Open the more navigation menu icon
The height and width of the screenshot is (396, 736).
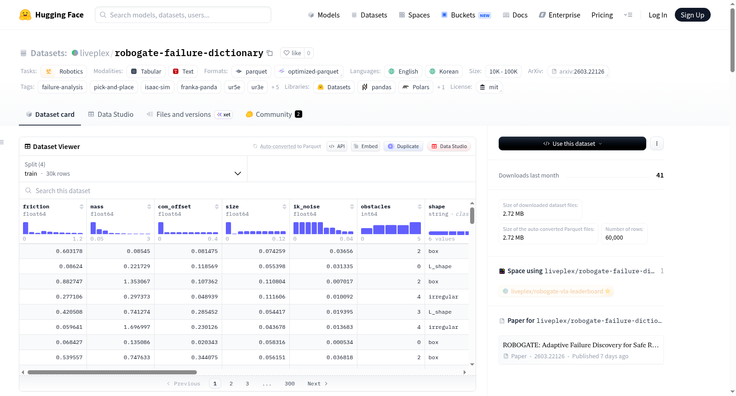pos(628,15)
